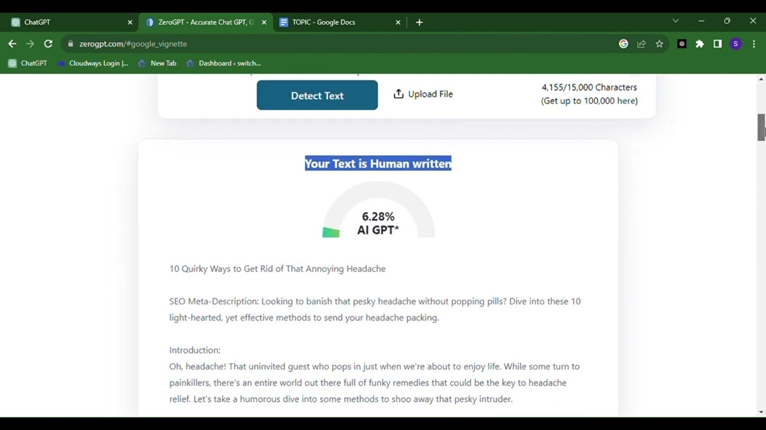The width and height of the screenshot is (766, 430).
Task: Open the Extensions puzzle icon
Action: [700, 44]
